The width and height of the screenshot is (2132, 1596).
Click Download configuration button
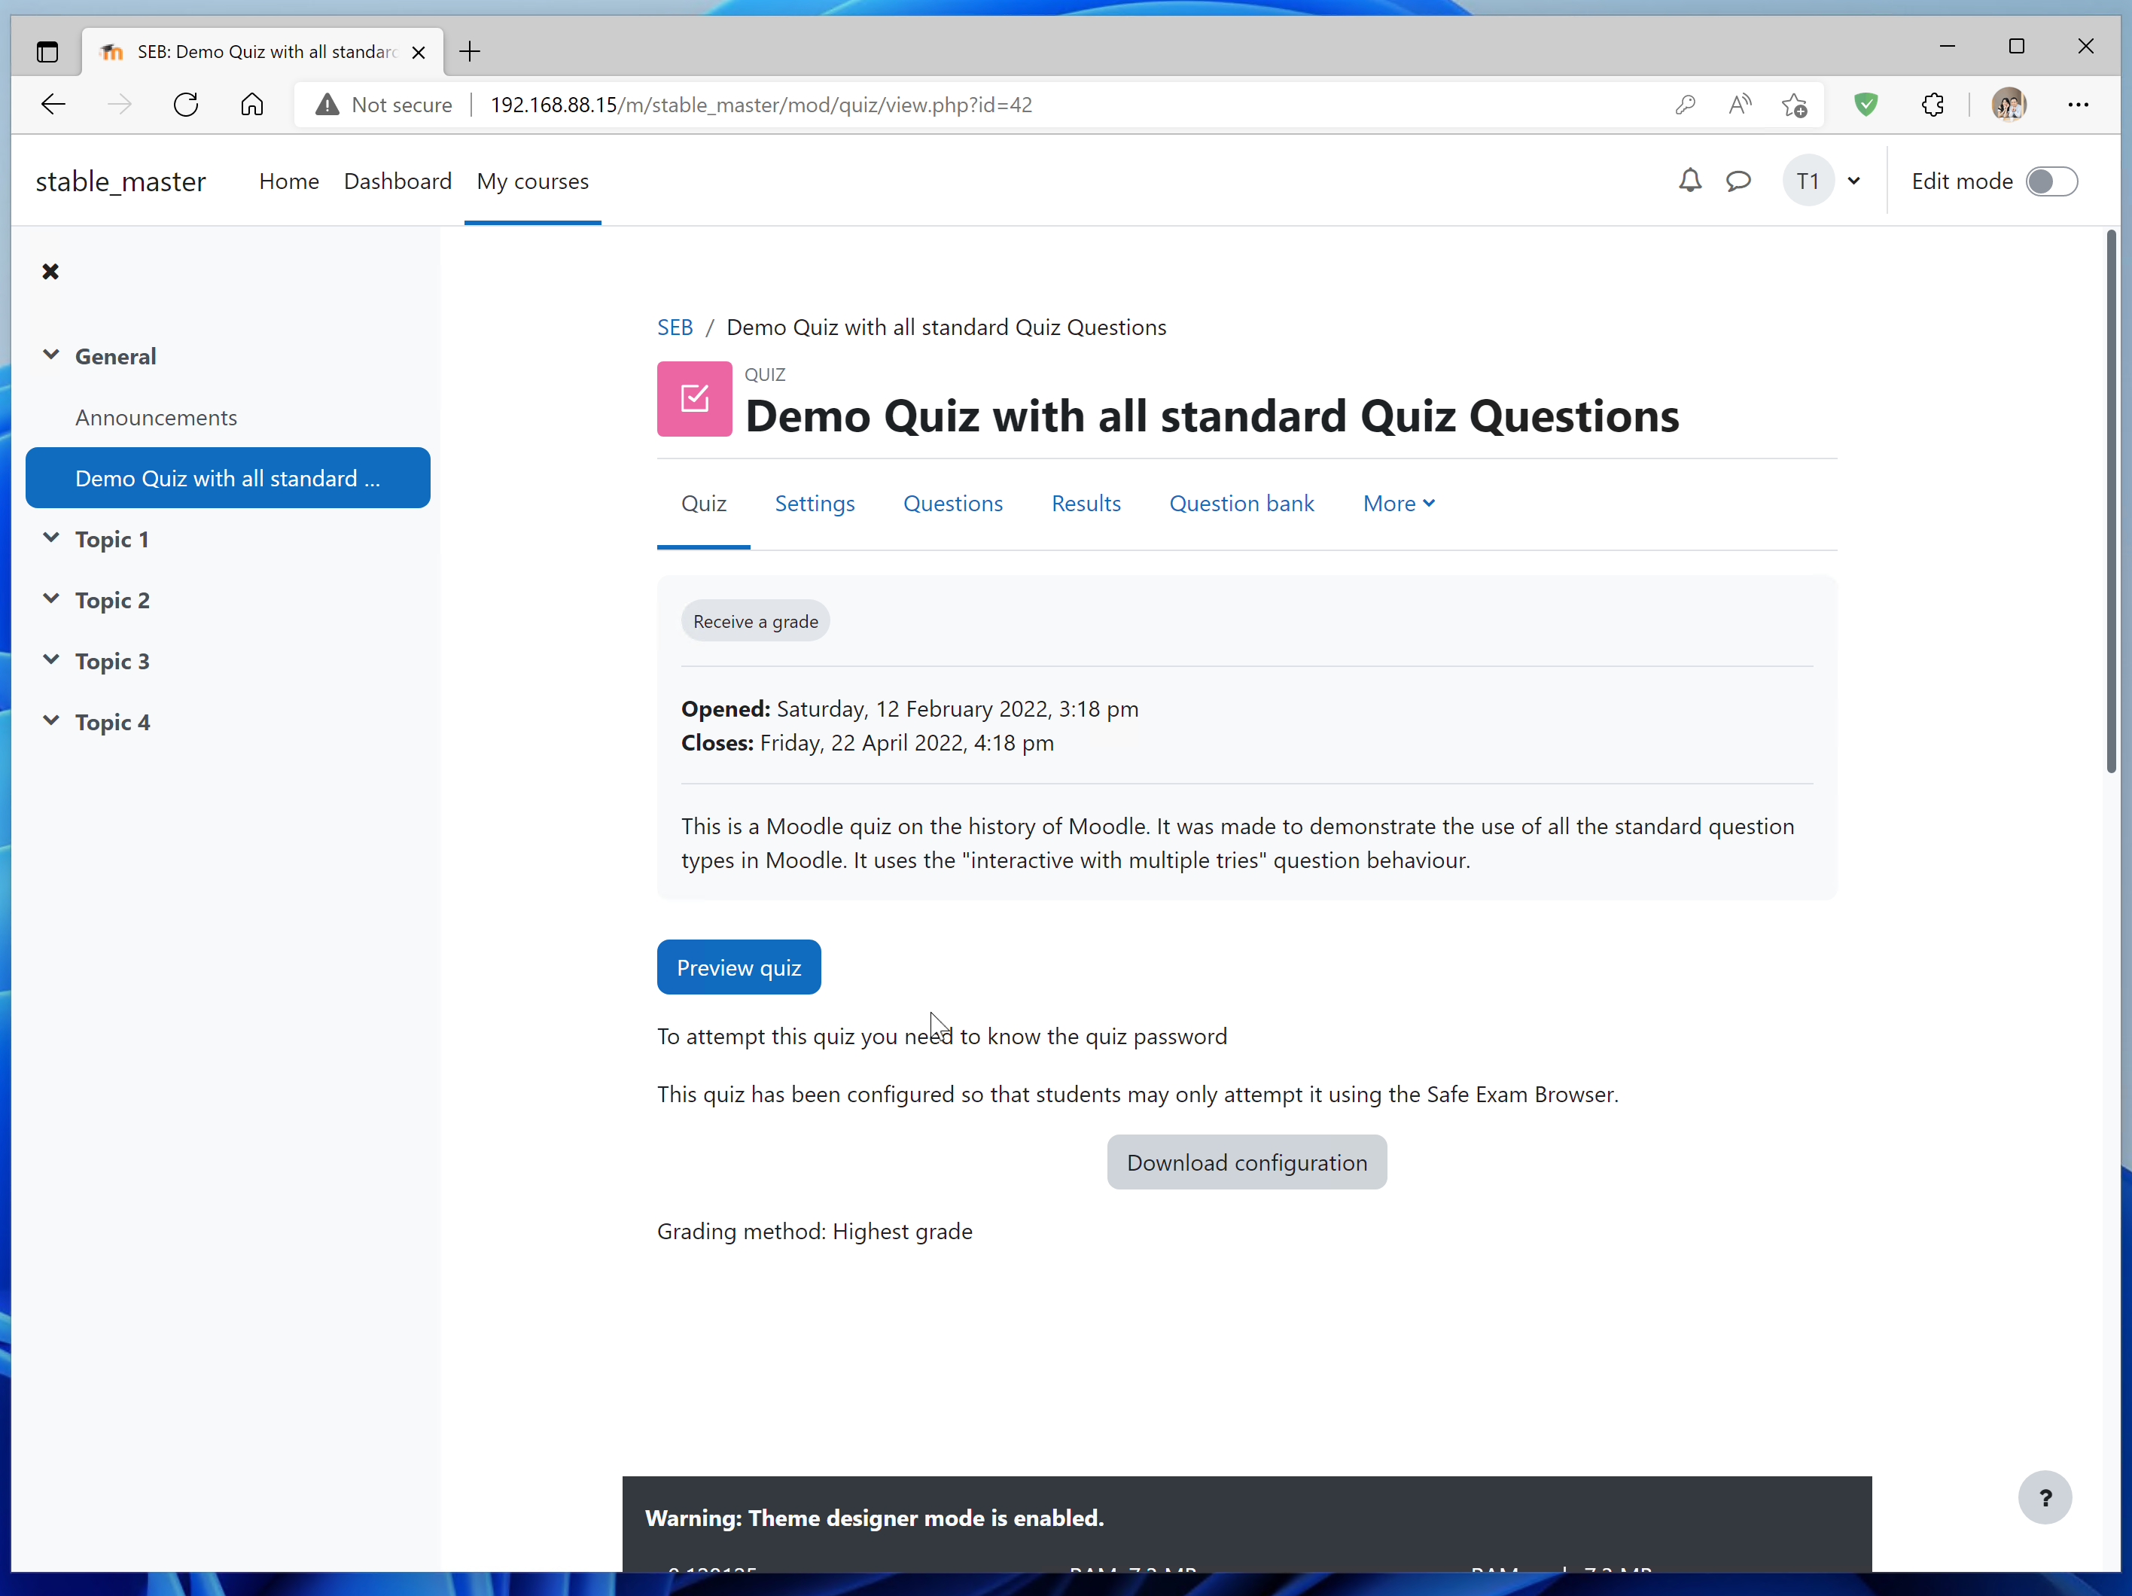pos(1246,1162)
